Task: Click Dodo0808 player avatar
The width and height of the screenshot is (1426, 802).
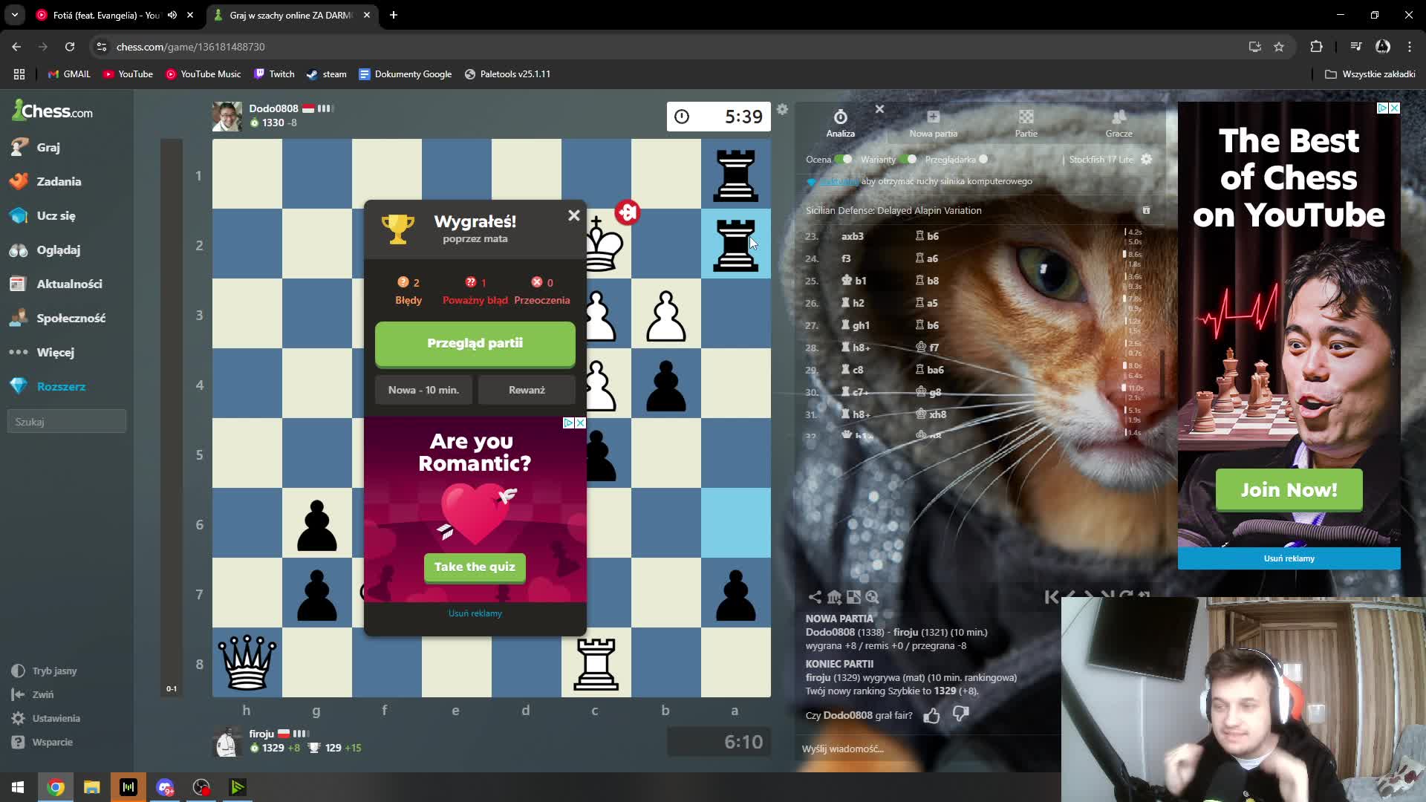Action: pyautogui.click(x=227, y=117)
